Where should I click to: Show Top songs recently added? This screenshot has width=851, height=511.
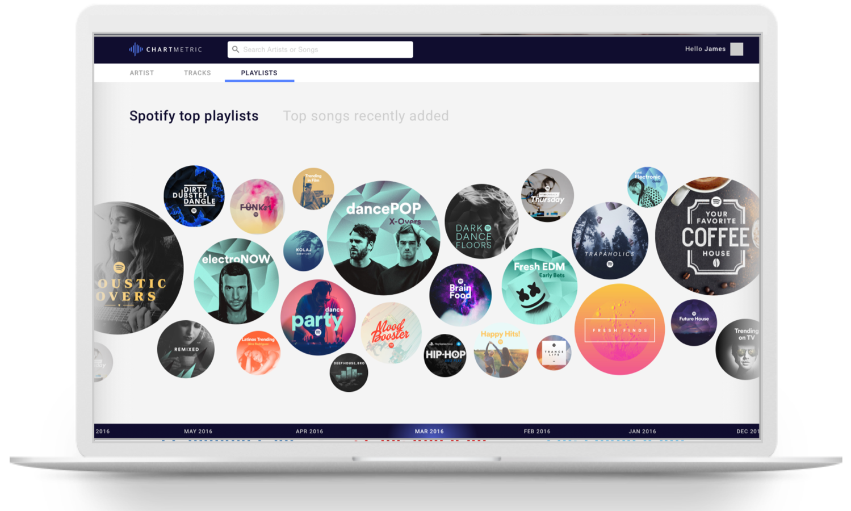(366, 116)
